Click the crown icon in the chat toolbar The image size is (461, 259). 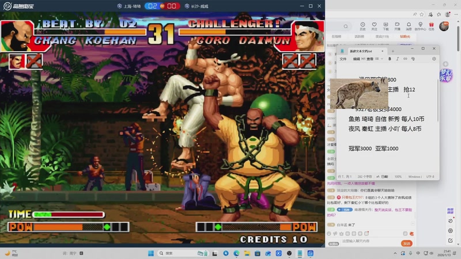341,234
